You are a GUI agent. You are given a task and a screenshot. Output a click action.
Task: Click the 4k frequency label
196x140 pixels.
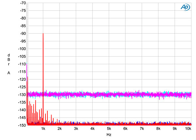pyautogui.click(x=92, y=129)
